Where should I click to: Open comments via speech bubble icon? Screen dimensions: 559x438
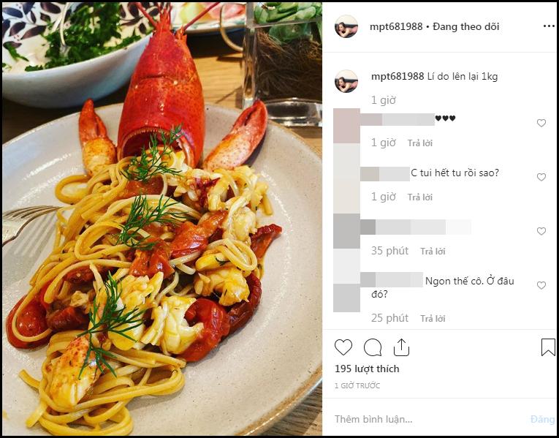[x=373, y=347]
